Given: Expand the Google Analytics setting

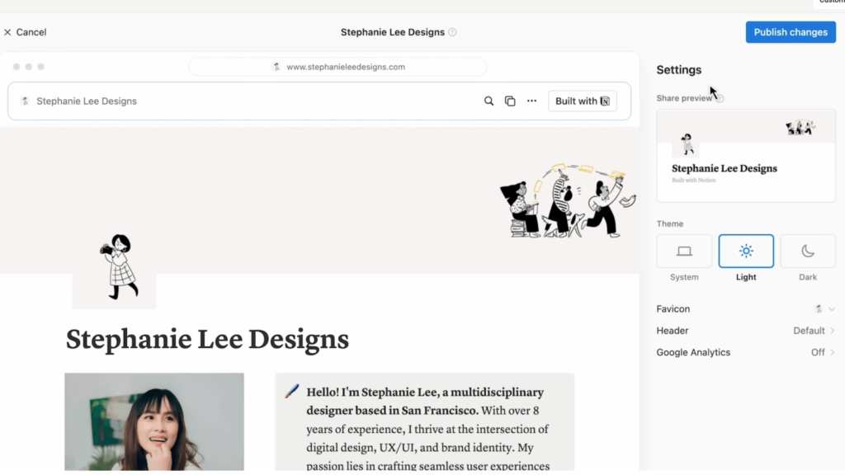Looking at the screenshot, I should [823, 352].
